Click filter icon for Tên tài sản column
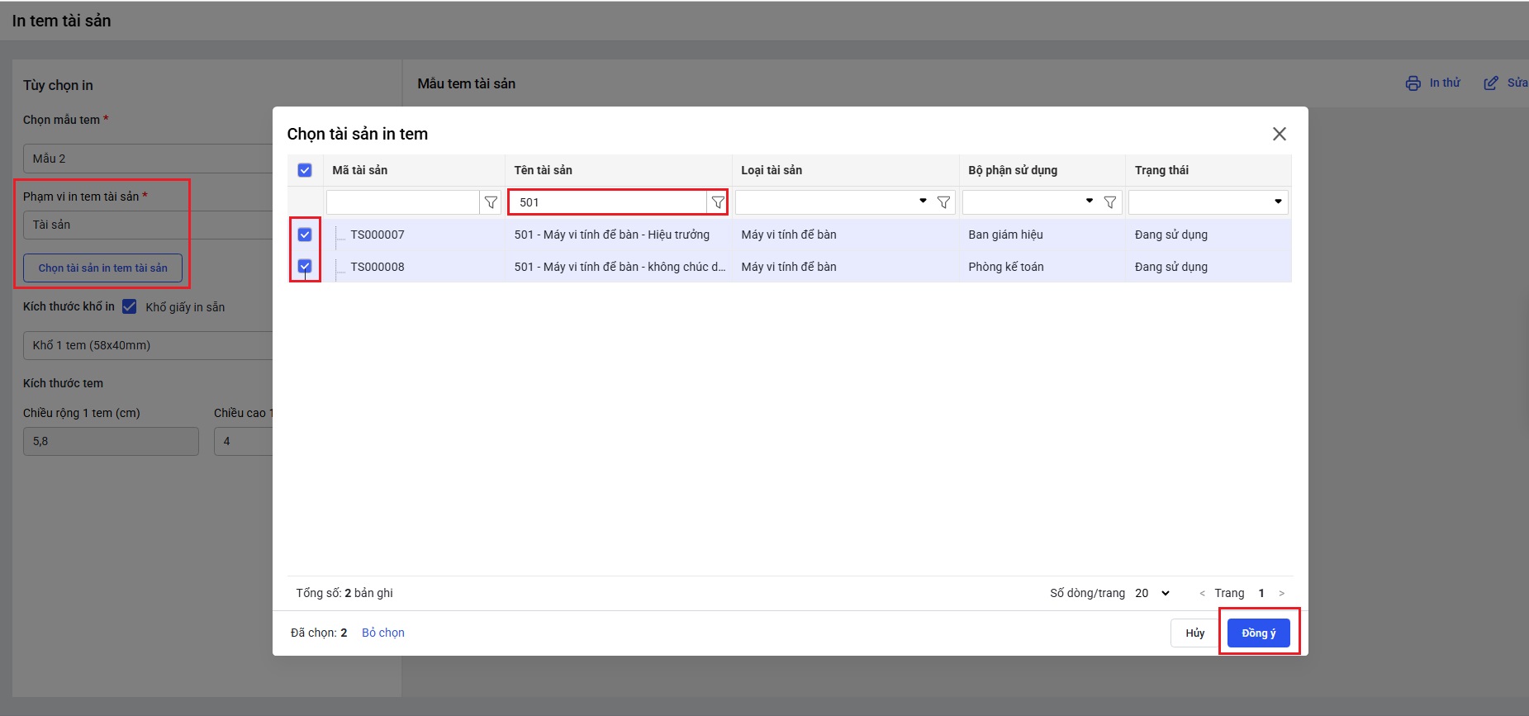The image size is (1529, 716). (x=718, y=202)
